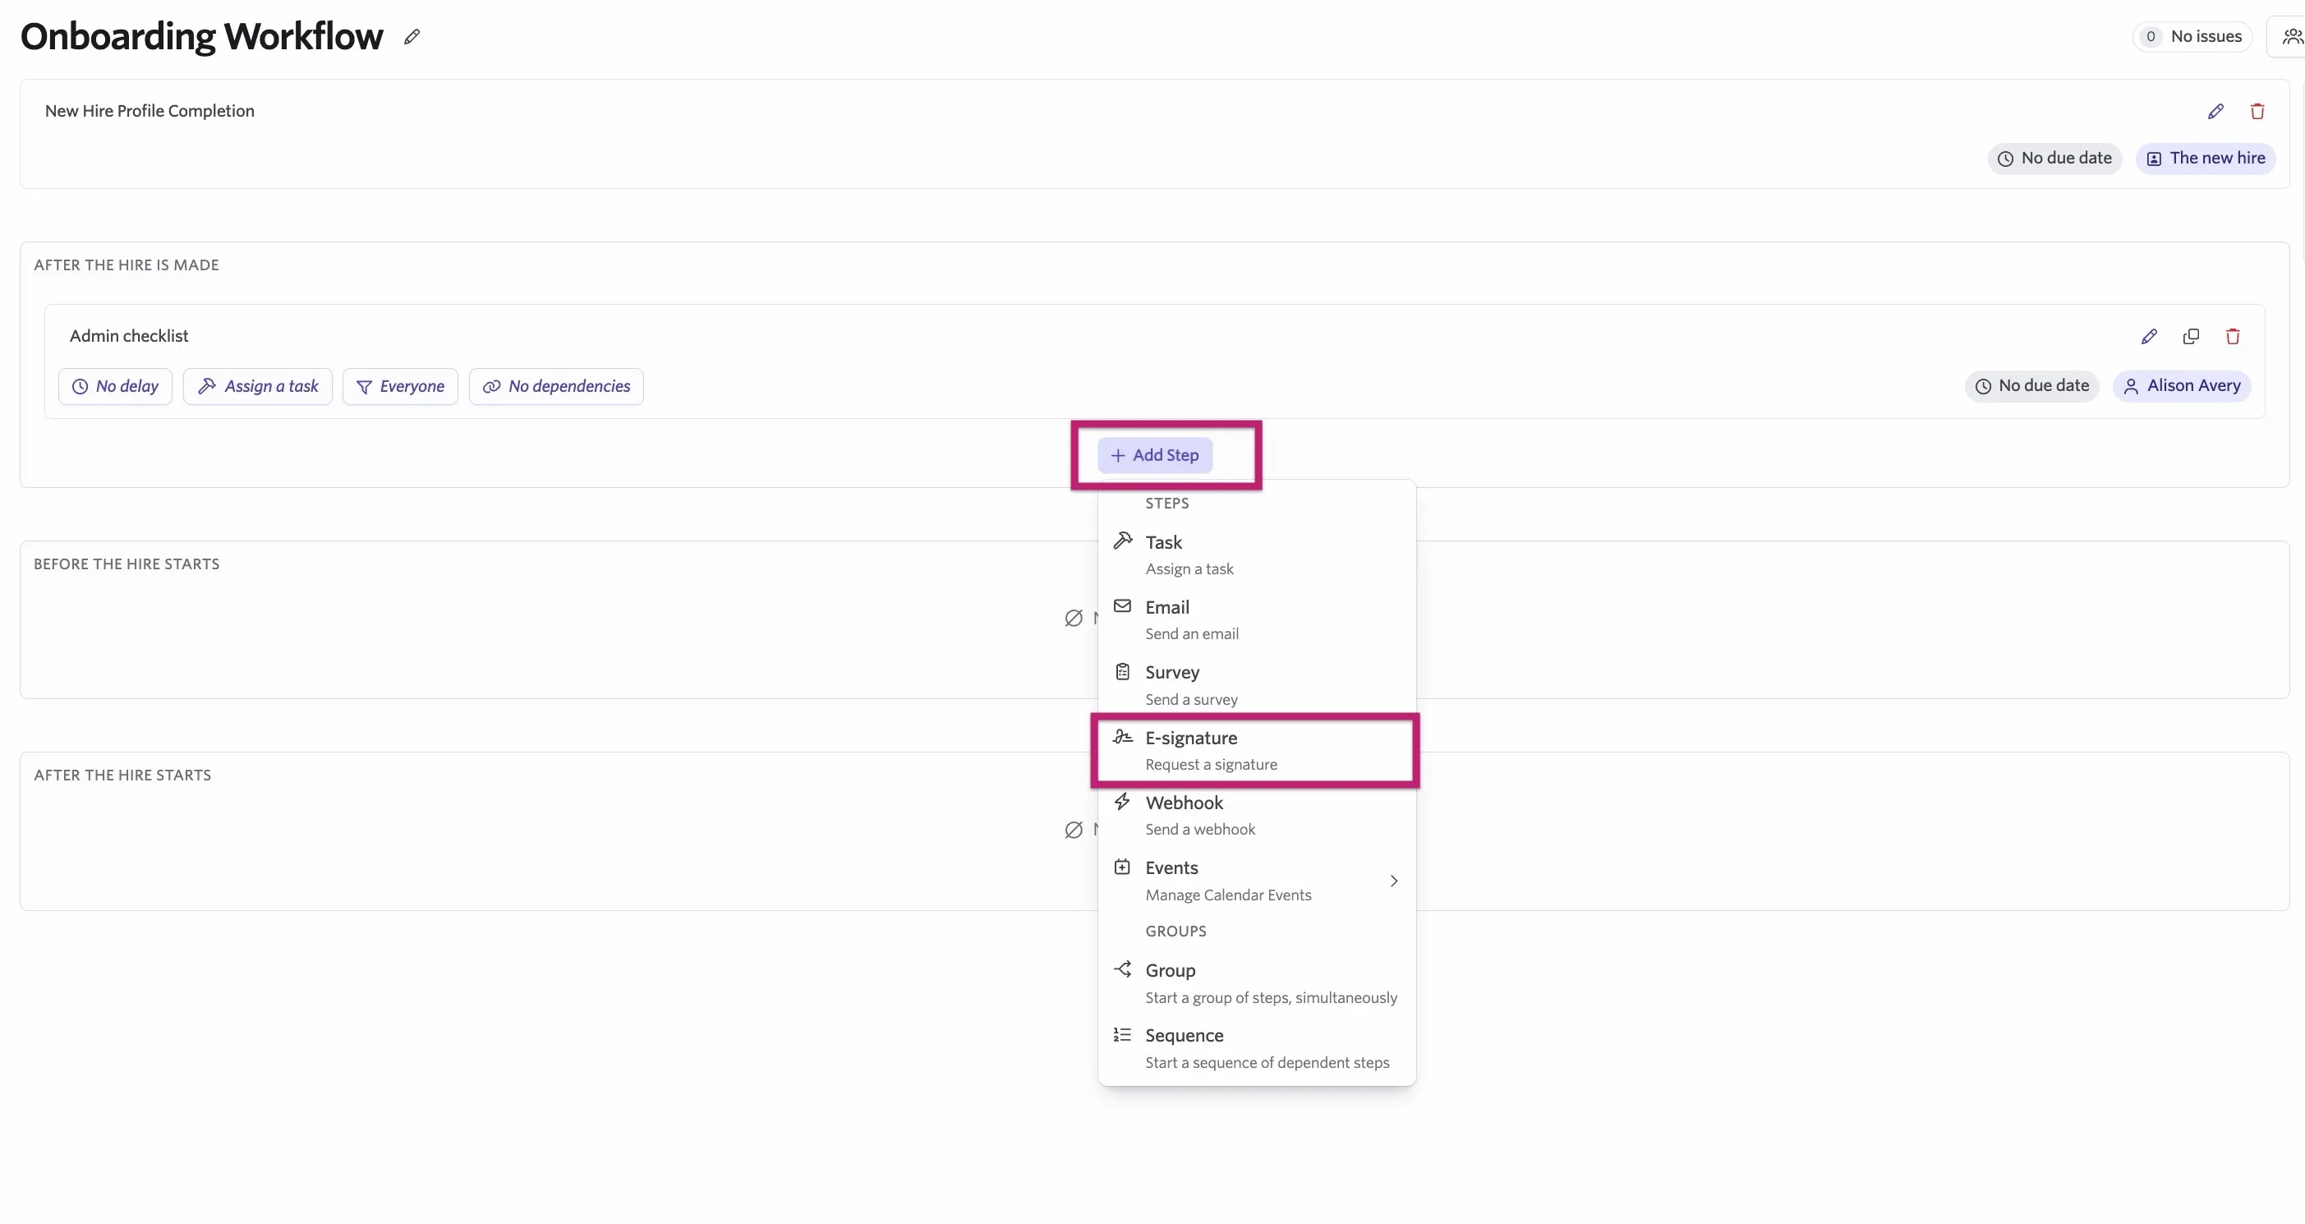2305x1224 pixels.
Task: Click the BEFORE THE HIRE STARTS heading
Action: [x=127, y=564]
